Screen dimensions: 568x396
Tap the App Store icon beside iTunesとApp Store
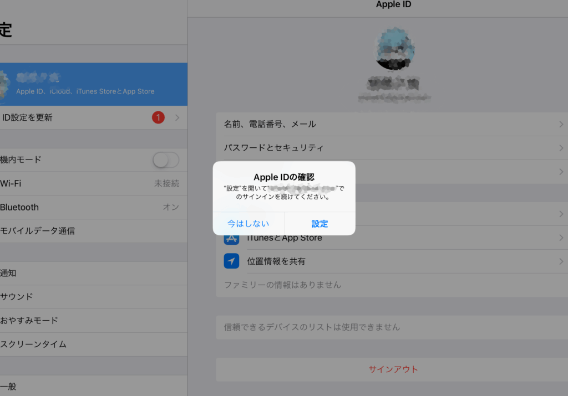[231, 239]
